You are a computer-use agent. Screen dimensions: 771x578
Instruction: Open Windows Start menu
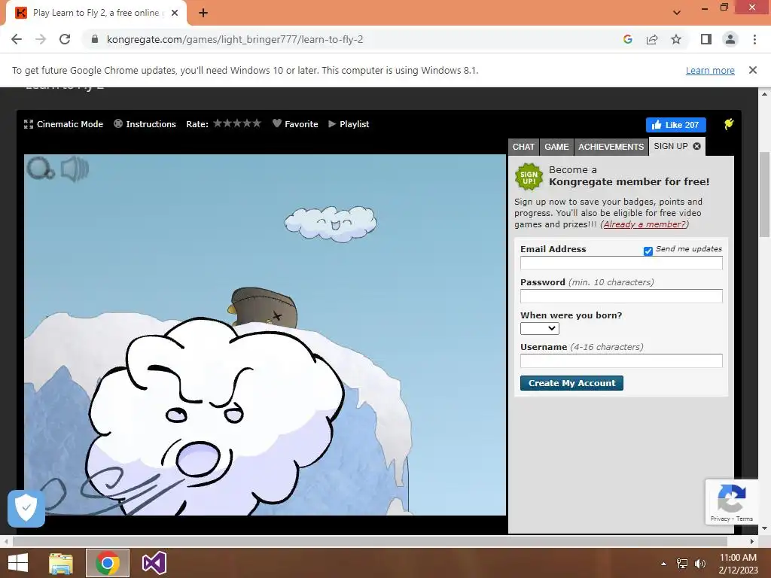pyautogui.click(x=18, y=563)
